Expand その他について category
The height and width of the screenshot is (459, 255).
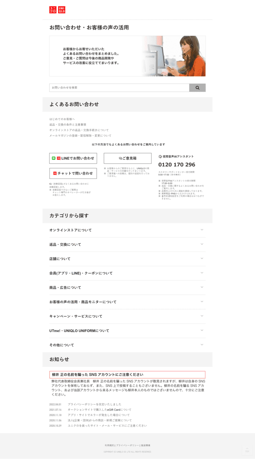pos(127,345)
